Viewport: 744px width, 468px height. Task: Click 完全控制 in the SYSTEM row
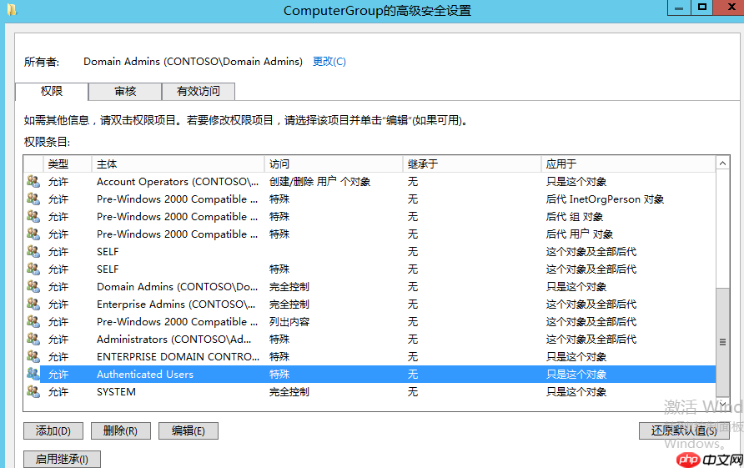coord(289,392)
